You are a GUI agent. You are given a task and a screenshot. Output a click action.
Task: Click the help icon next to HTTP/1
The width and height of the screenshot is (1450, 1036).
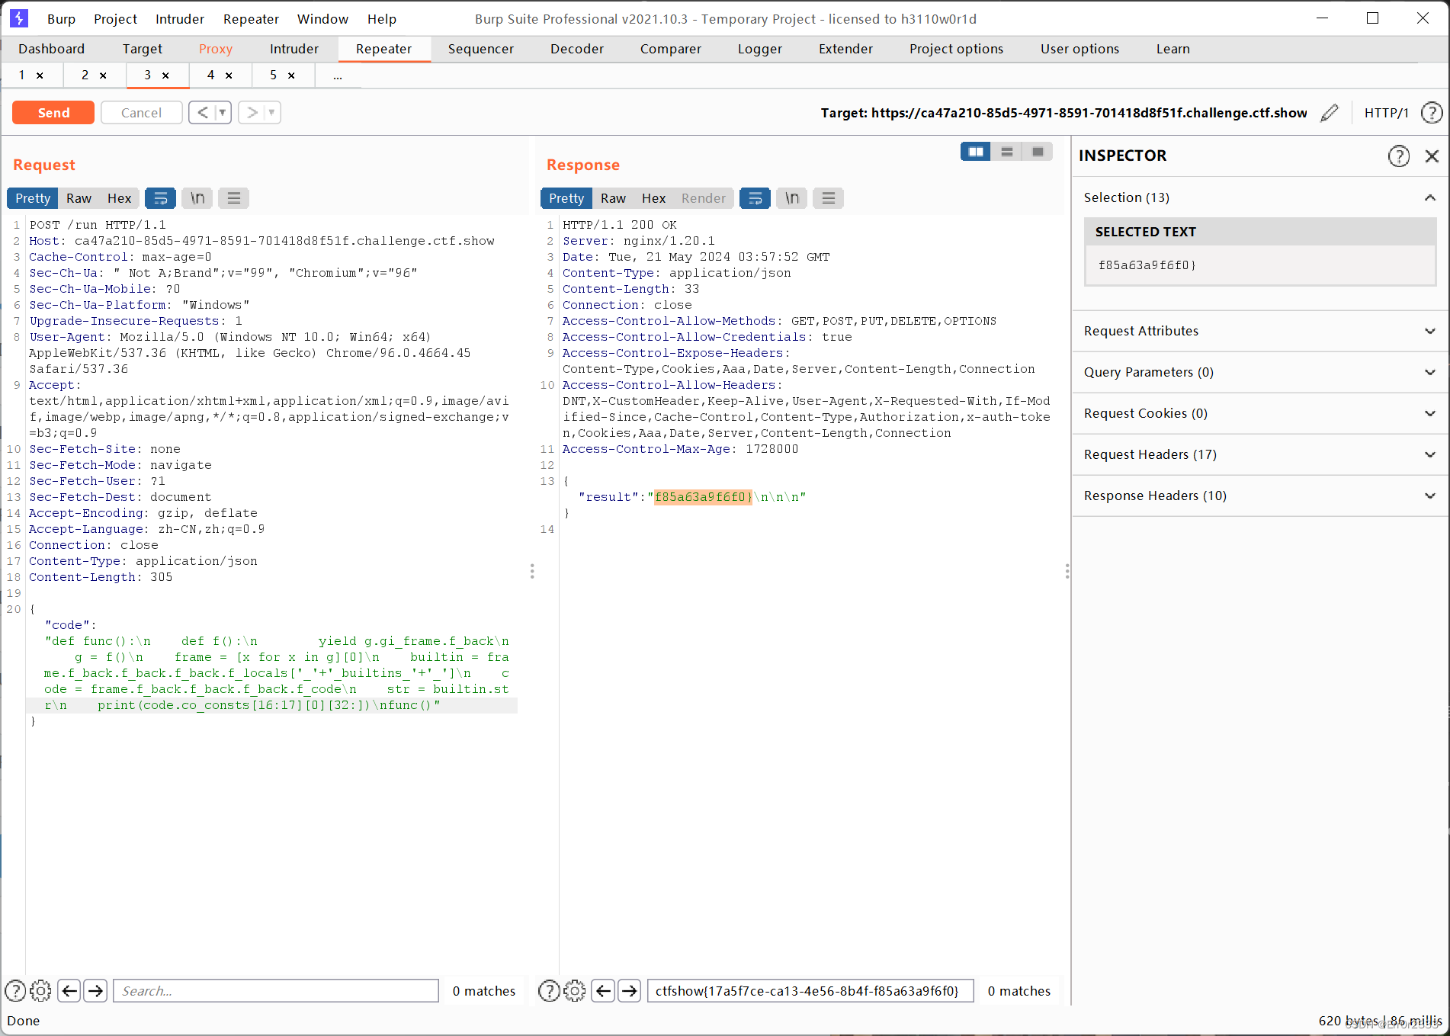(x=1431, y=112)
